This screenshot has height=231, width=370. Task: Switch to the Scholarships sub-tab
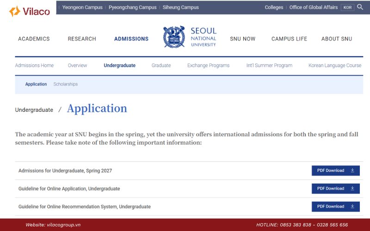65,84
